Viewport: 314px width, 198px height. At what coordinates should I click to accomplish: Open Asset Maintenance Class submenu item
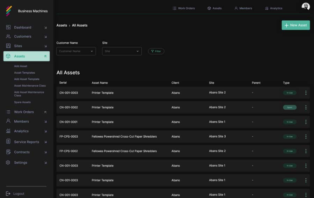tap(30, 86)
